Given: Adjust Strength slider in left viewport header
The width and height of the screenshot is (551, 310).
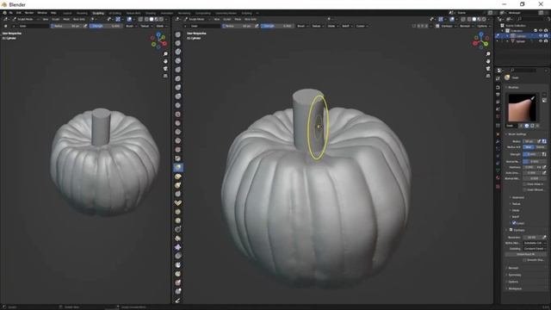Looking at the screenshot, I should tap(106, 26).
